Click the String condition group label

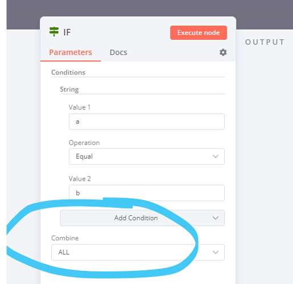(x=69, y=89)
